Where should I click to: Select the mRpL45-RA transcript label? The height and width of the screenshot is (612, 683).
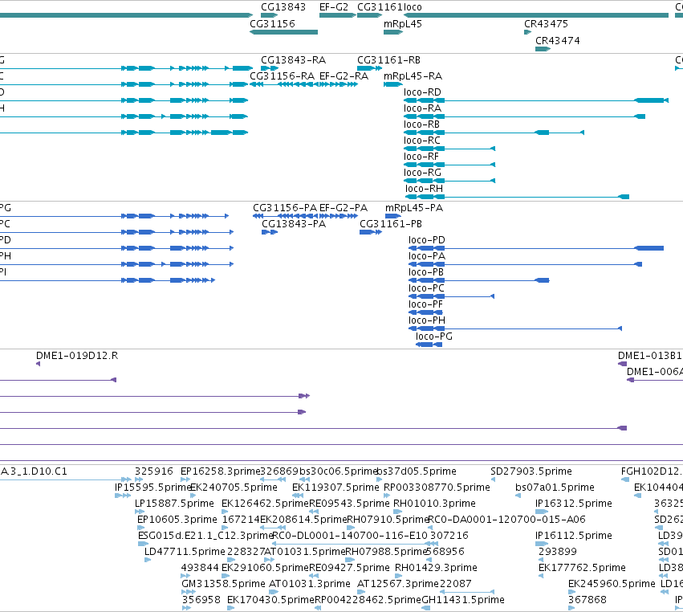413,75
